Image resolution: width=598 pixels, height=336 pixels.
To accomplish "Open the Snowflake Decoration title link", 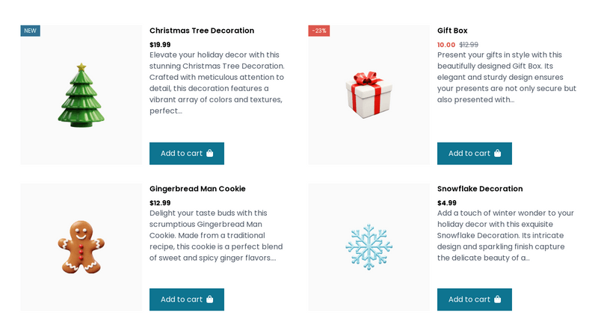I will coord(480,189).
